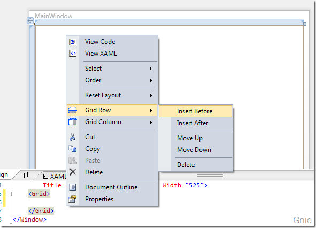Open Properties from the context menu
This screenshot has height=228, width=316.
tap(112, 199)
